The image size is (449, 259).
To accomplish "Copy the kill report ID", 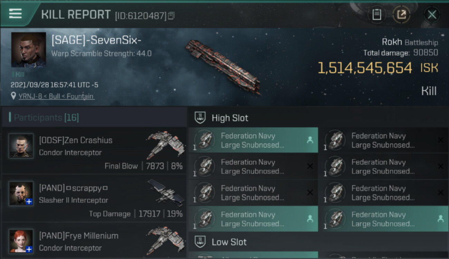I will click(172, 16).
